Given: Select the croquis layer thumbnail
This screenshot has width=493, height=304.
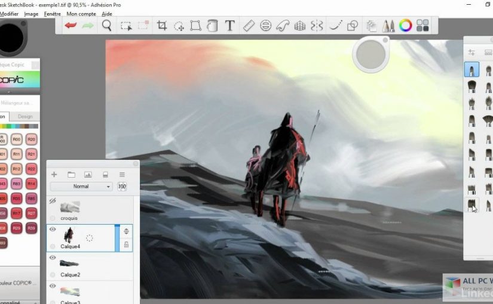Looking at the screenshot, I should [x=70, y=207].
